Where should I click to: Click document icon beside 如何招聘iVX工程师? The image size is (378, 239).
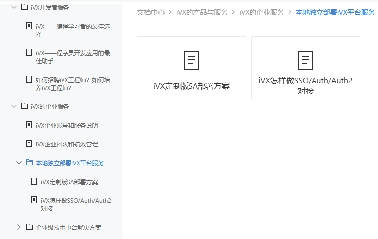click(29, 79)
